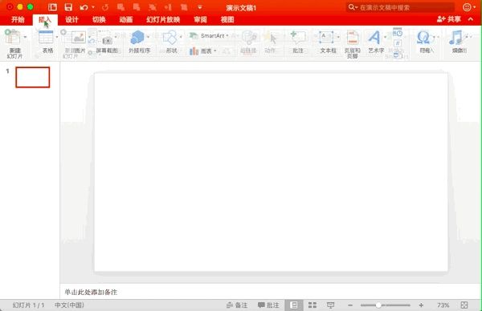Expand the New Slide layout dropdown arrow
Image resolution: width=482 pixels, height=311 pixels.
(x=25, y=37)
